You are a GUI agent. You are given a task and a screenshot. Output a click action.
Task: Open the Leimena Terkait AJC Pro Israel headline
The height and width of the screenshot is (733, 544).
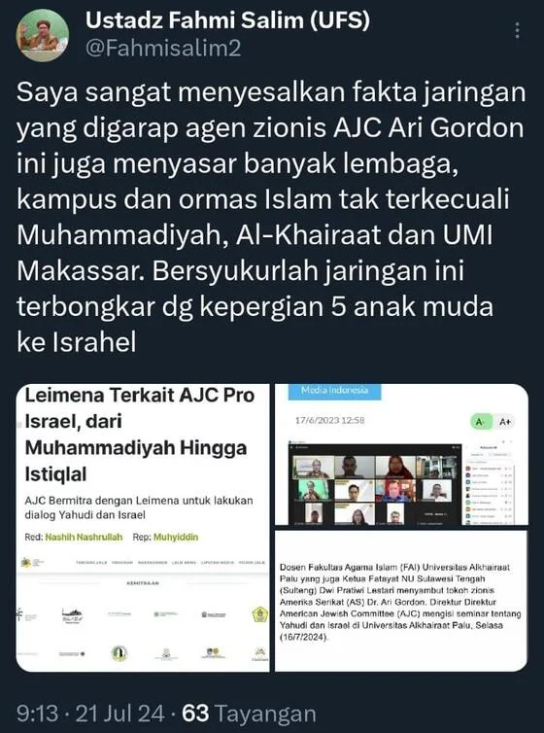140,435
